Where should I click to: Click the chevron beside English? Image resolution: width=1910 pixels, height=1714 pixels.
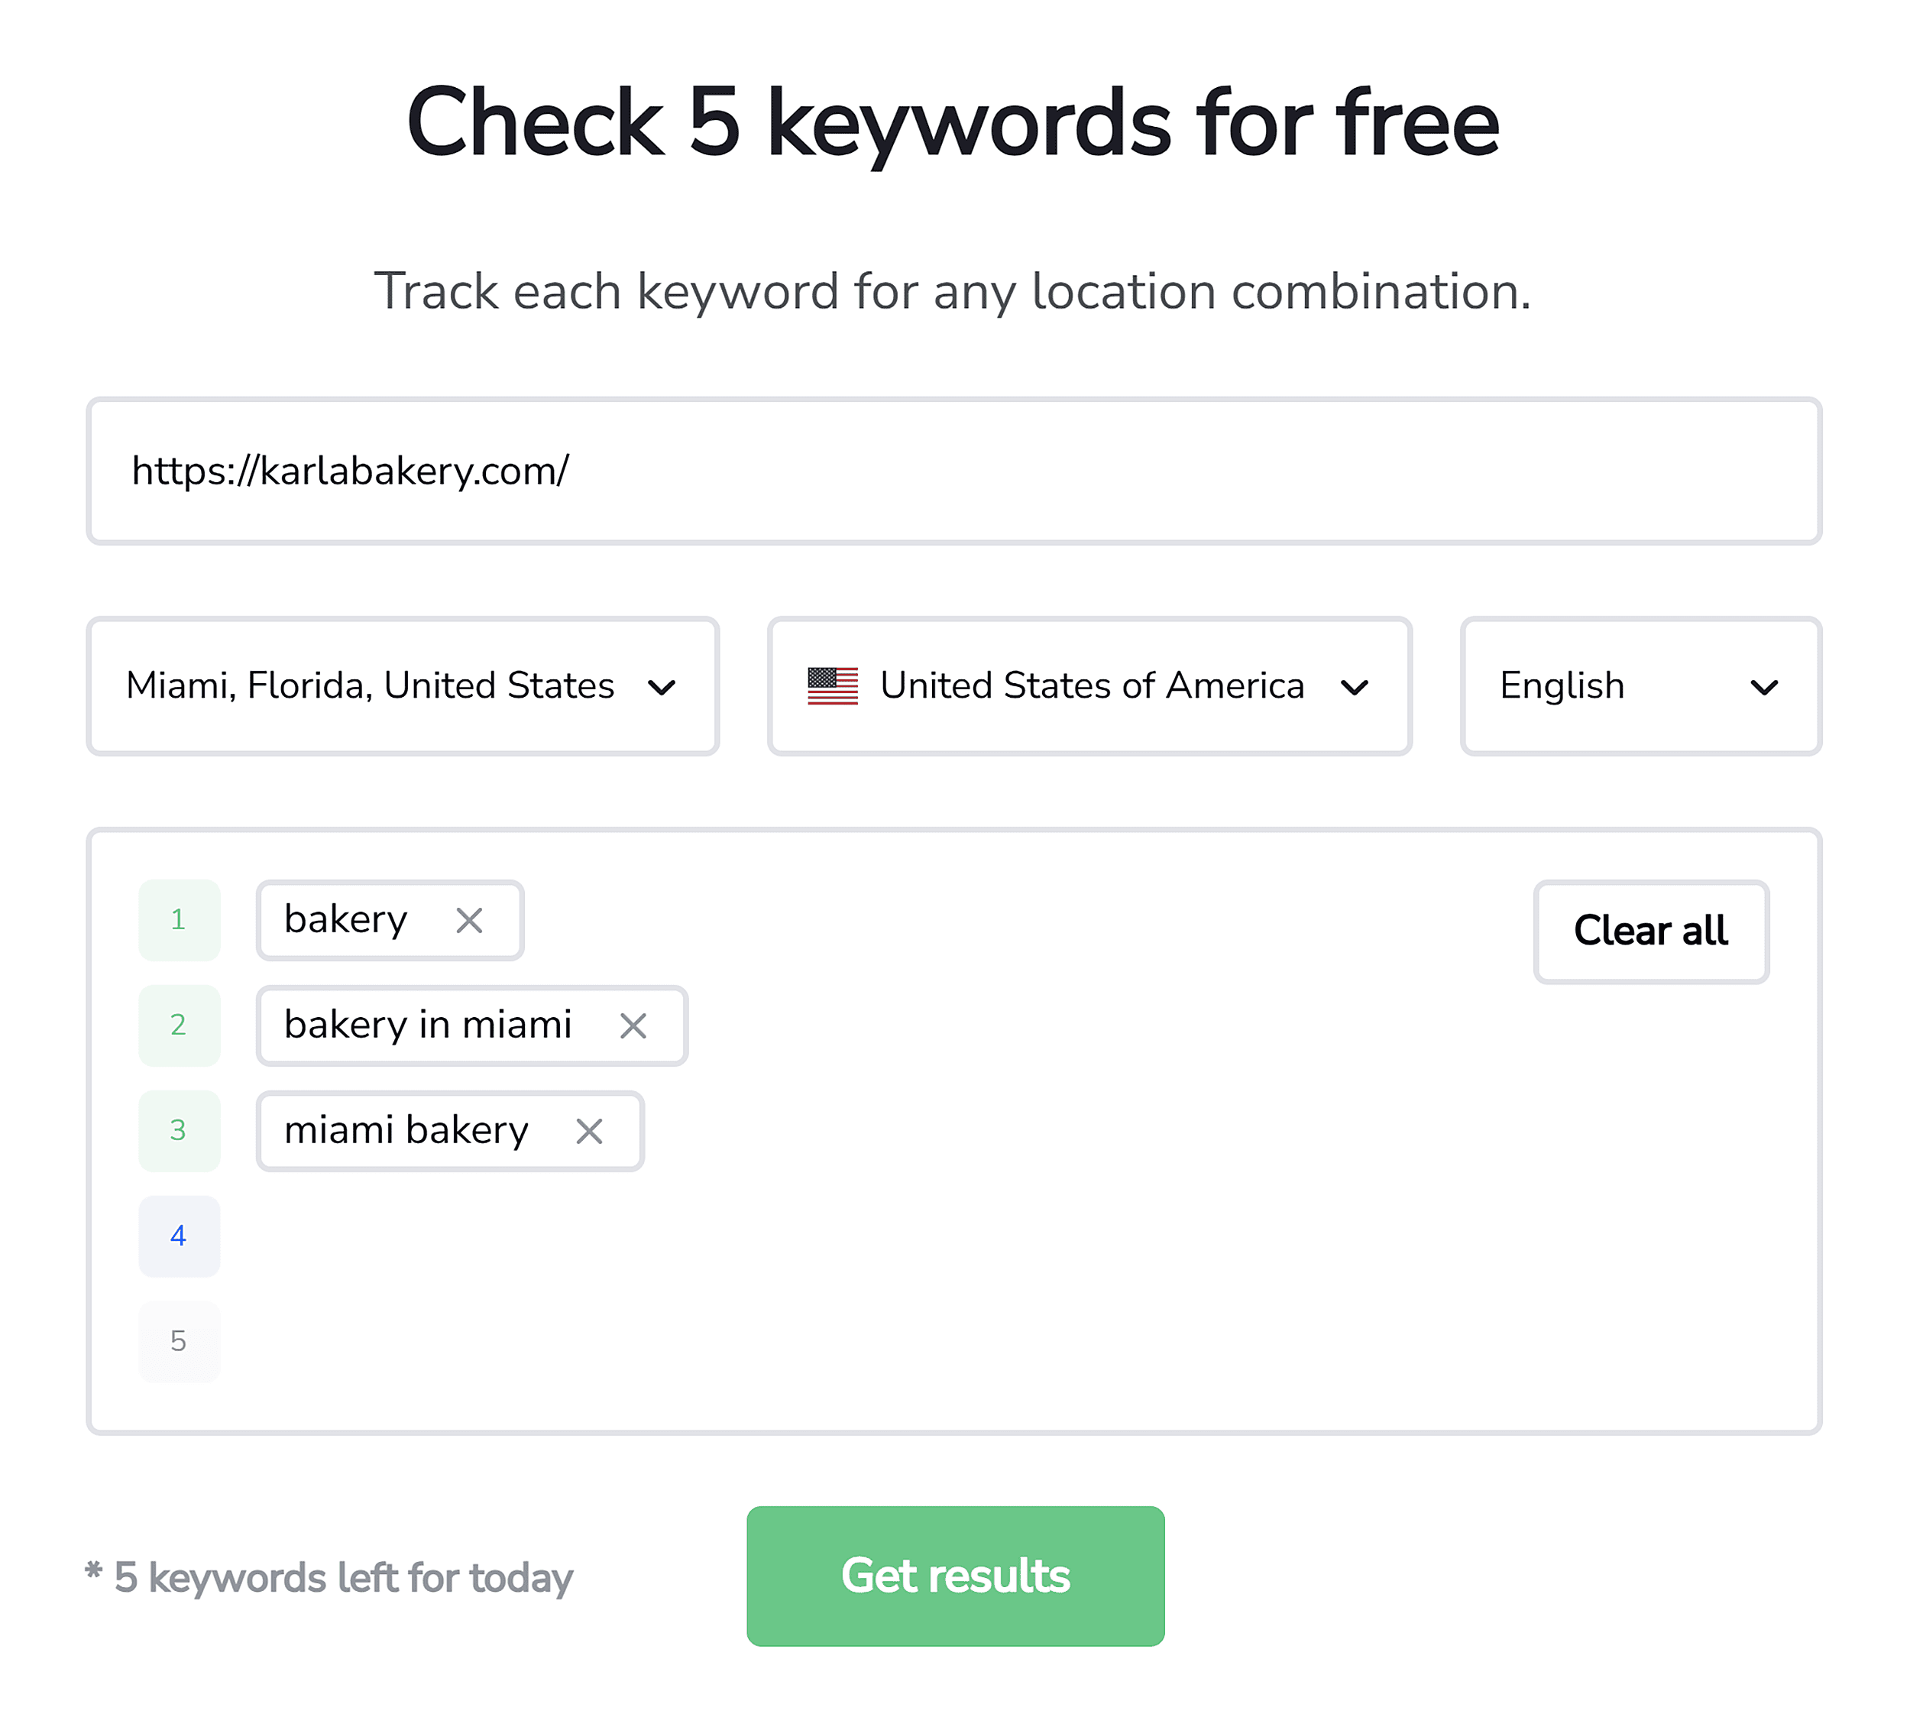1765,688
